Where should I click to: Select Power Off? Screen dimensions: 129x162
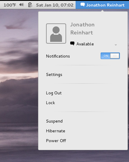(x=56, y=141)
